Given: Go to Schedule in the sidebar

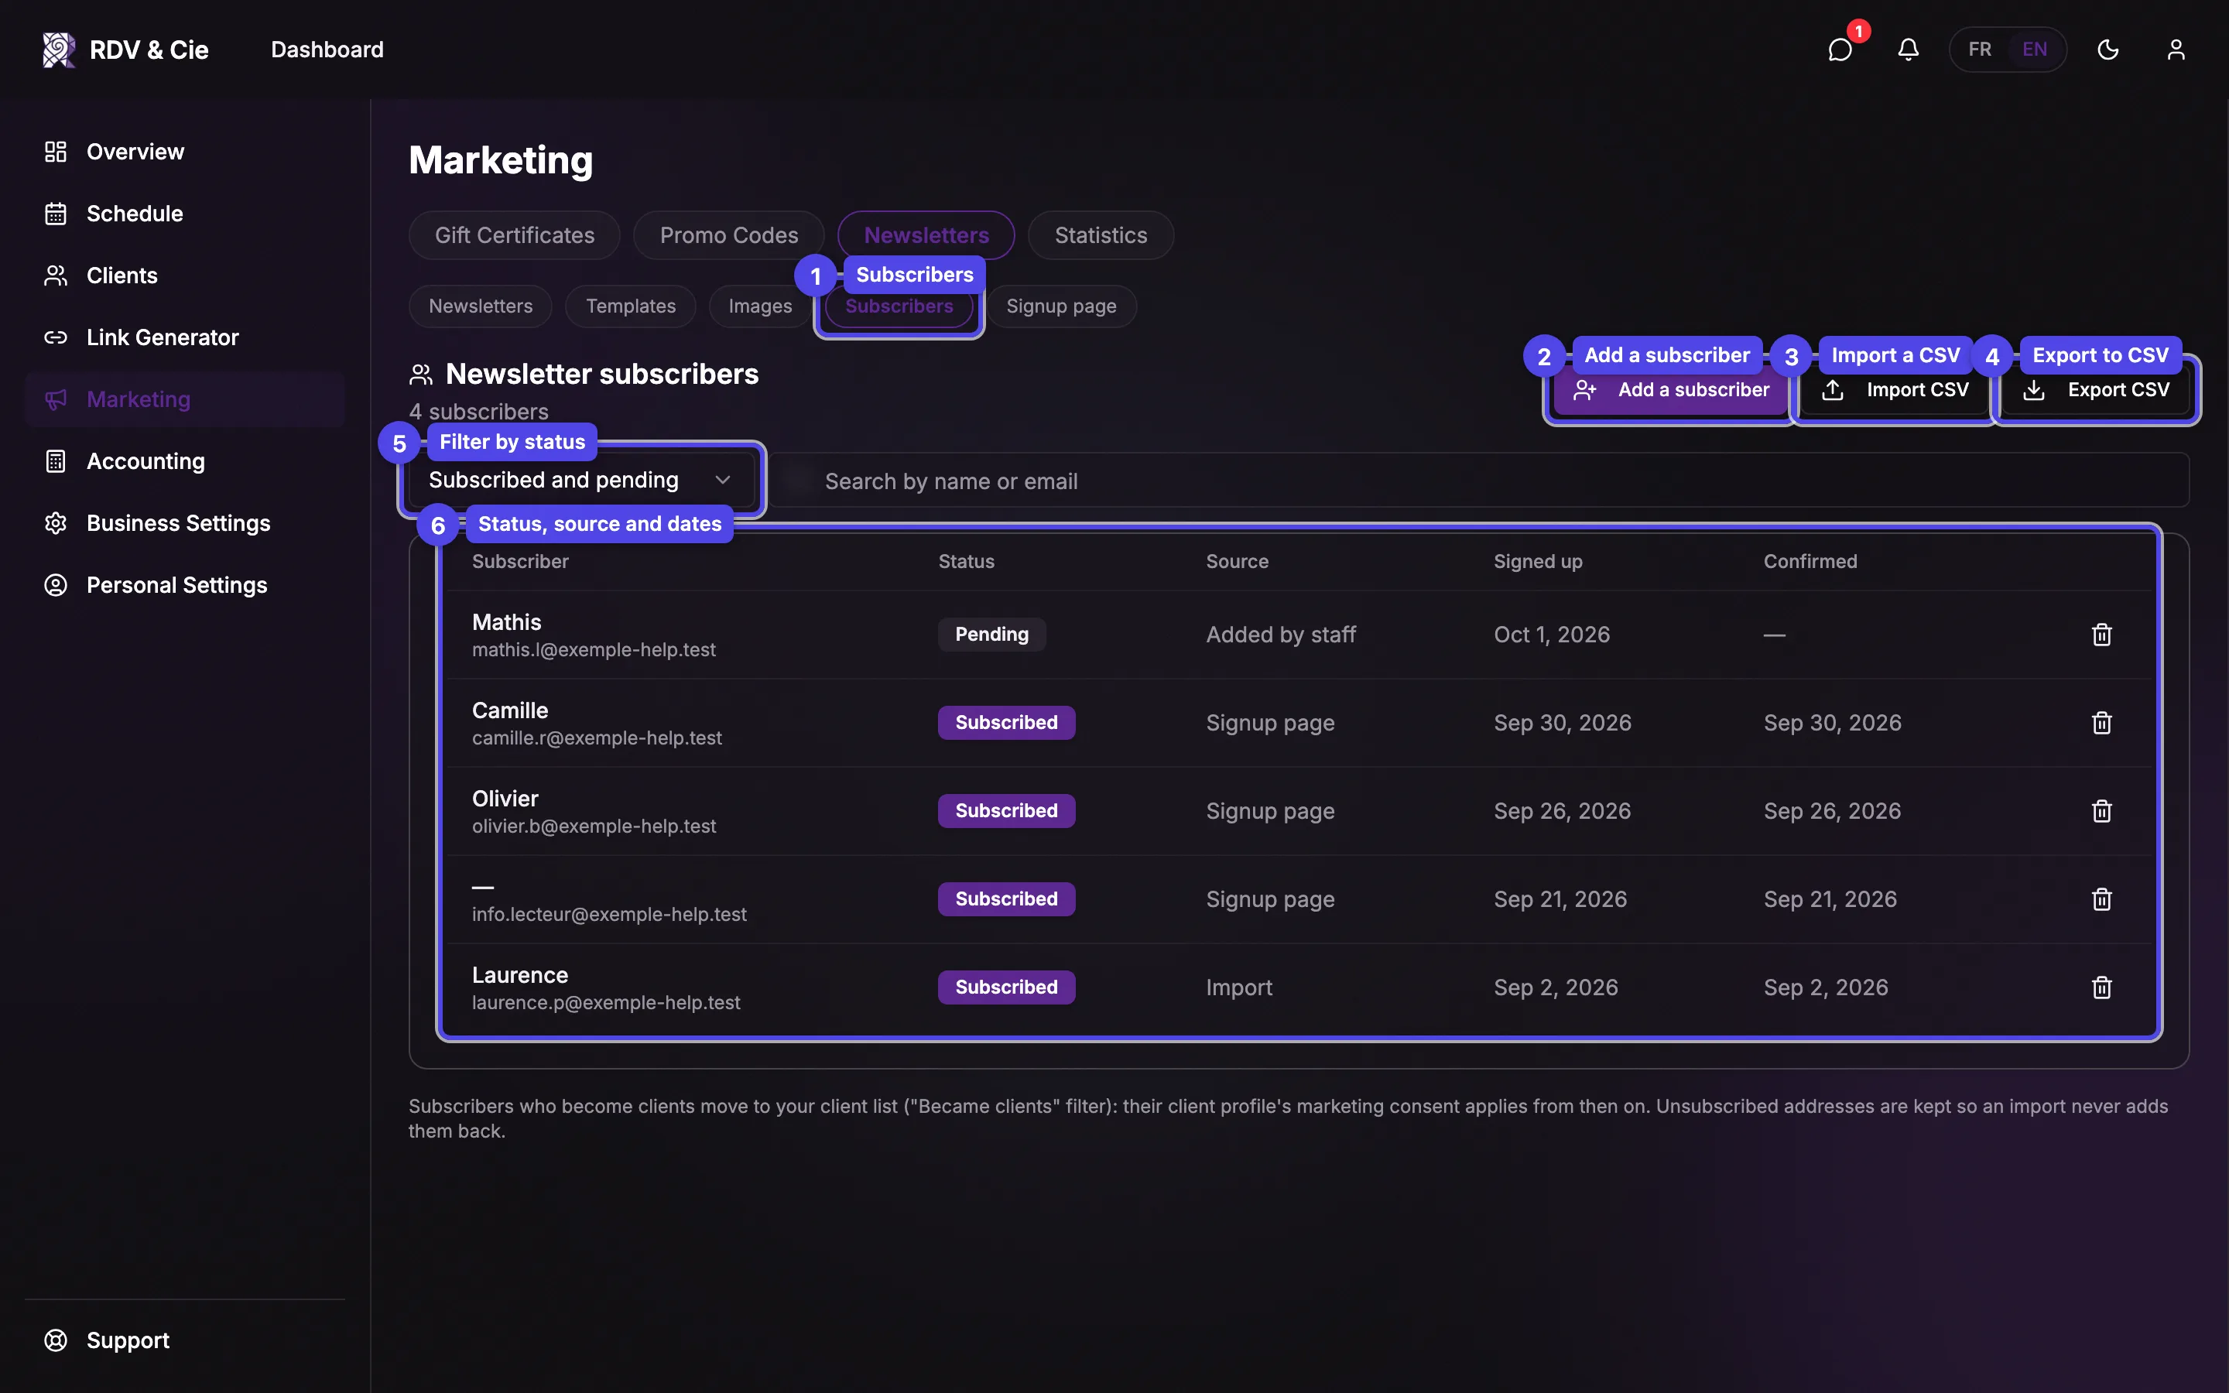Looking at the screenshot, I should coord(184,214).
